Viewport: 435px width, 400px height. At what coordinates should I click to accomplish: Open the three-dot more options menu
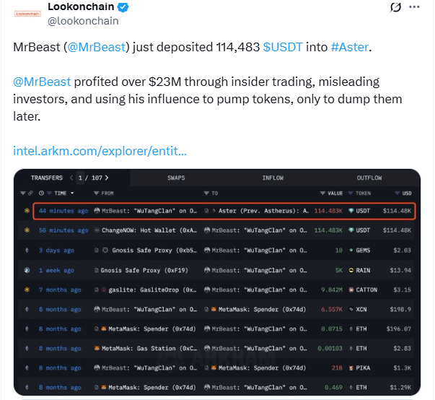tap(413, 7)
